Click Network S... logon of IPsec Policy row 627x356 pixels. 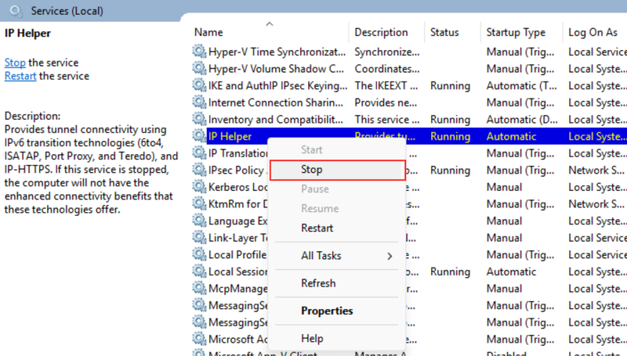tap(596, 170)
